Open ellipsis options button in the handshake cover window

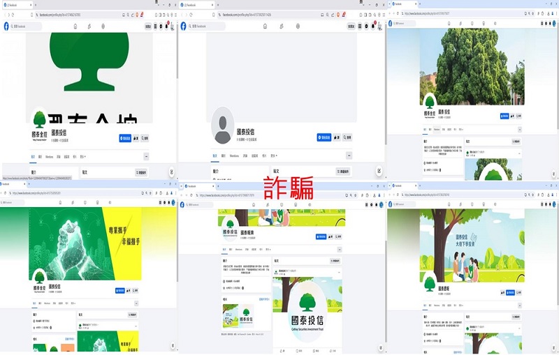point(136,303)
